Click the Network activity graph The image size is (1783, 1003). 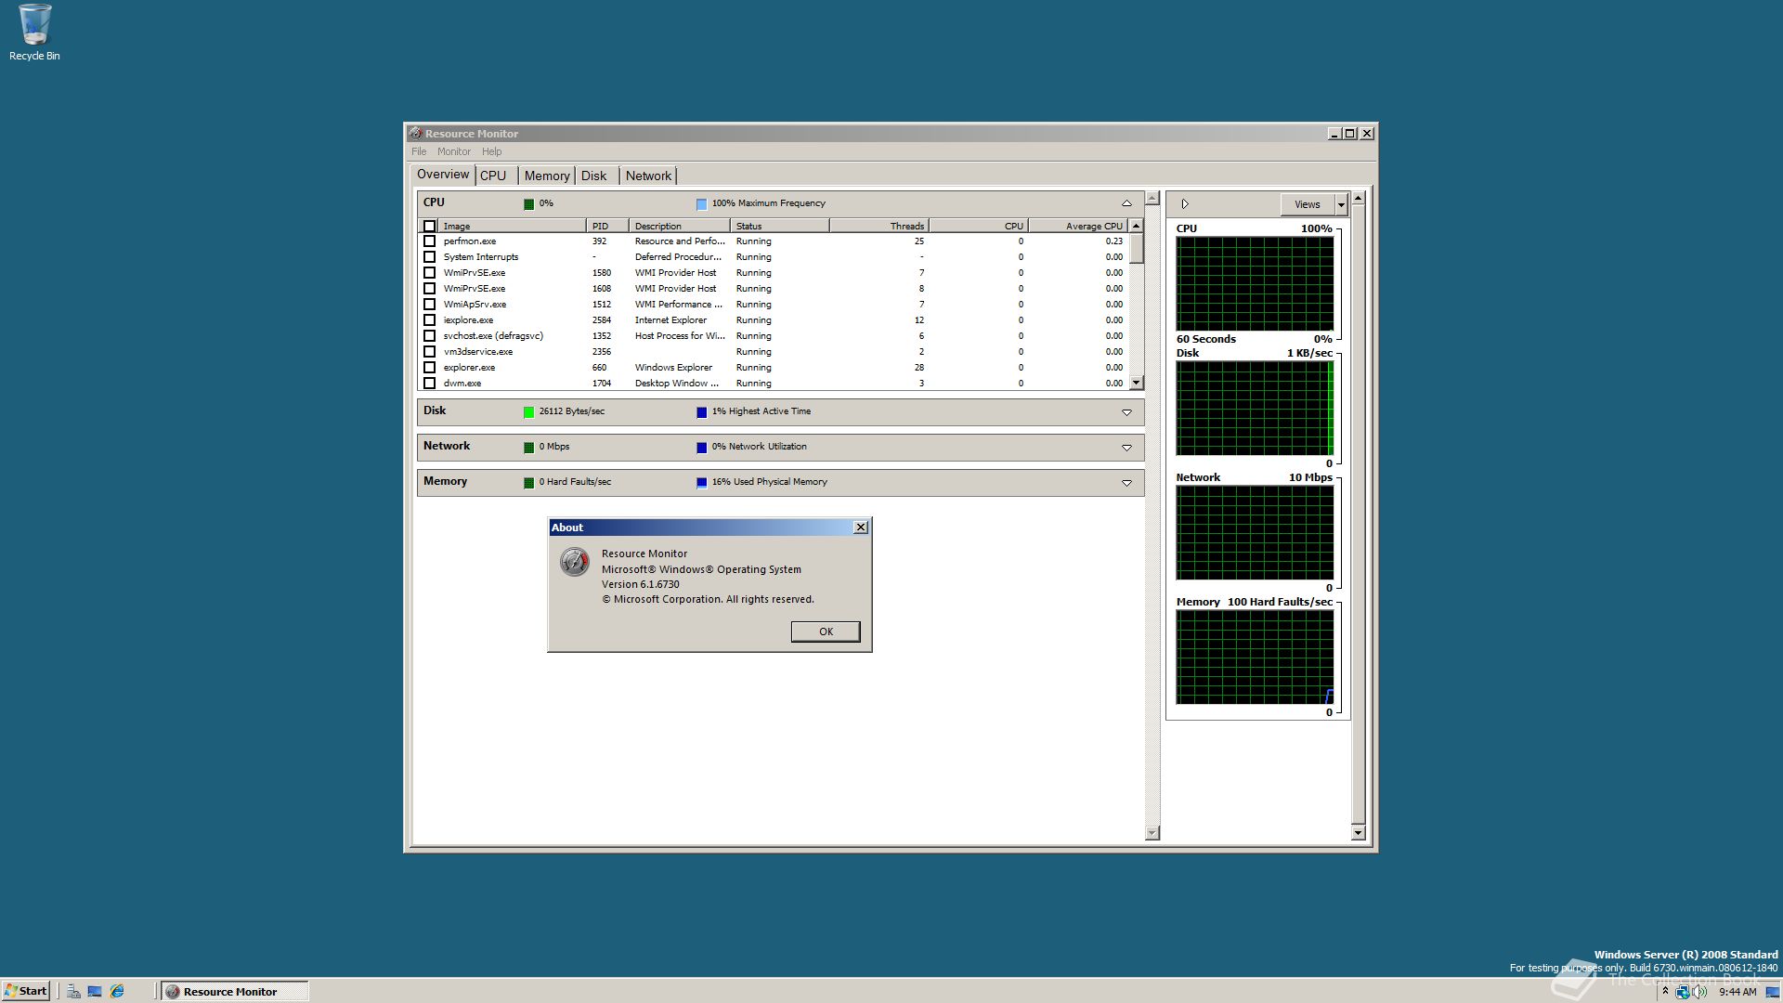[x=1255, y=533]
